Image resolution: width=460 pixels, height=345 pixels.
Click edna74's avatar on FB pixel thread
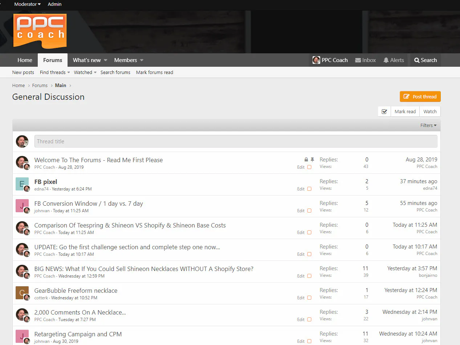click(22, 184)
